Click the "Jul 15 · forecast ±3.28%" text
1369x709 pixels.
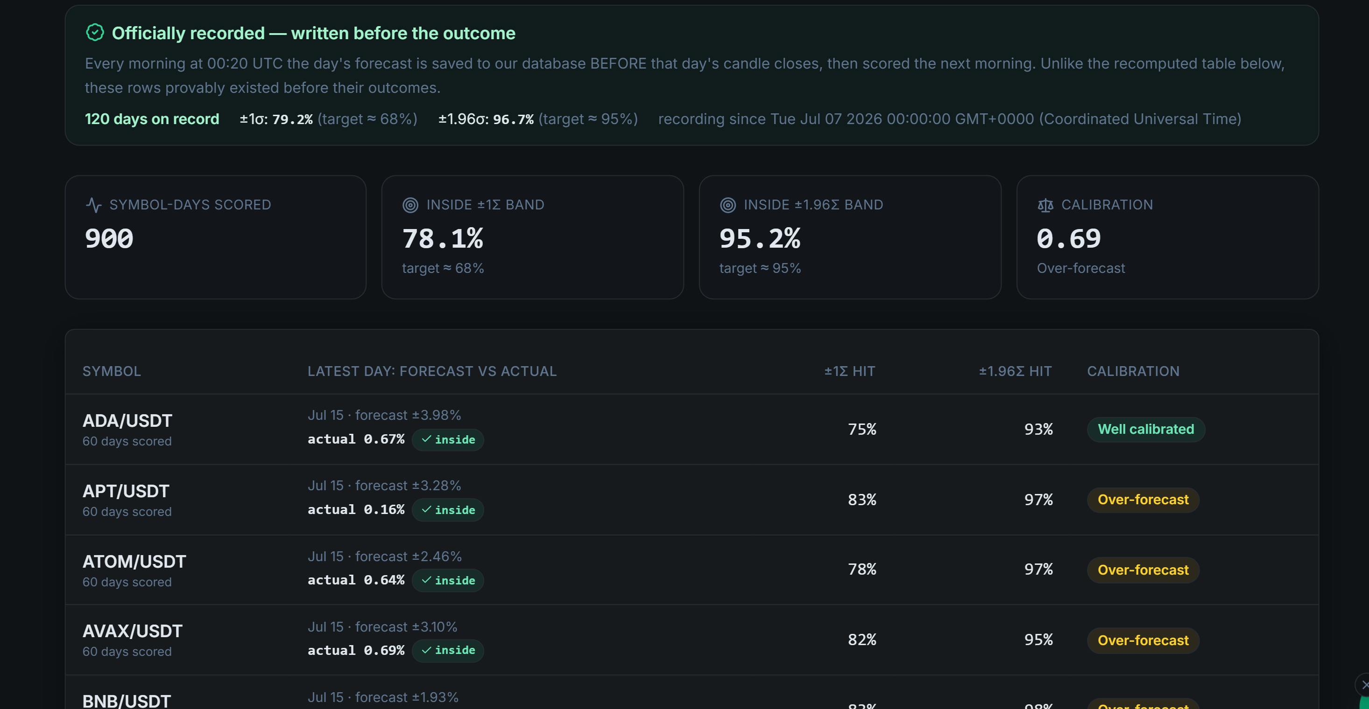pos(384,486)
